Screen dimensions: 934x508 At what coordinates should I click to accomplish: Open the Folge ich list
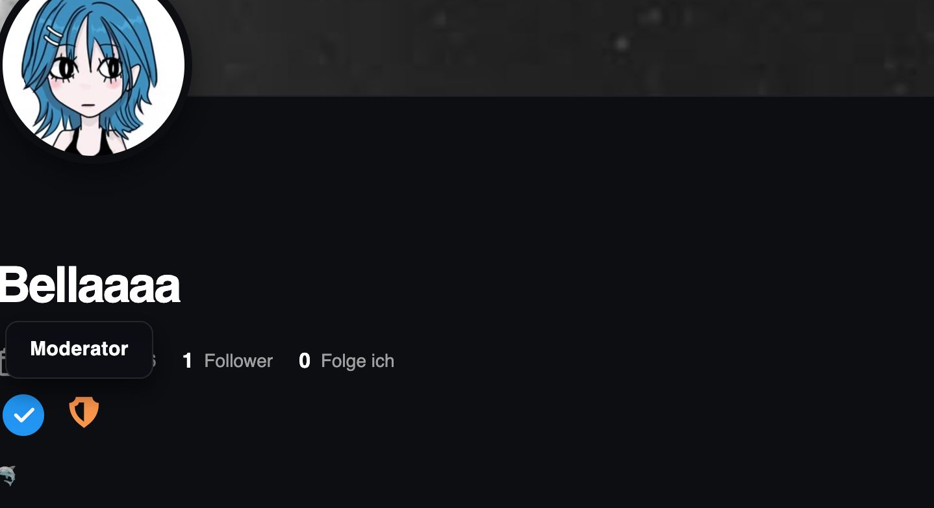click(346, 361)
